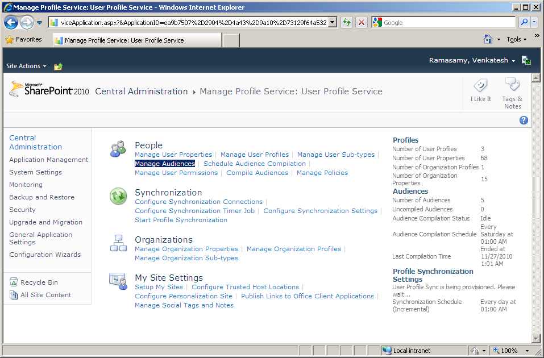Screen dimensions: 544x358
Task: Click the page scrollbar down arrow
Action: pyautogui.click(x=535, y=339)
